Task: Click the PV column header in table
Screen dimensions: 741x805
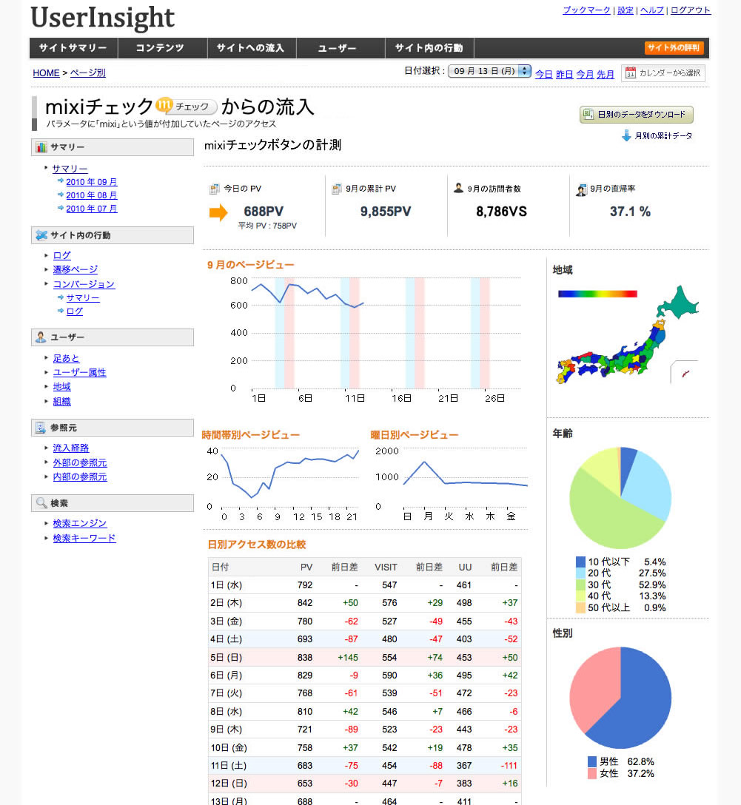Action: [306, 567]
